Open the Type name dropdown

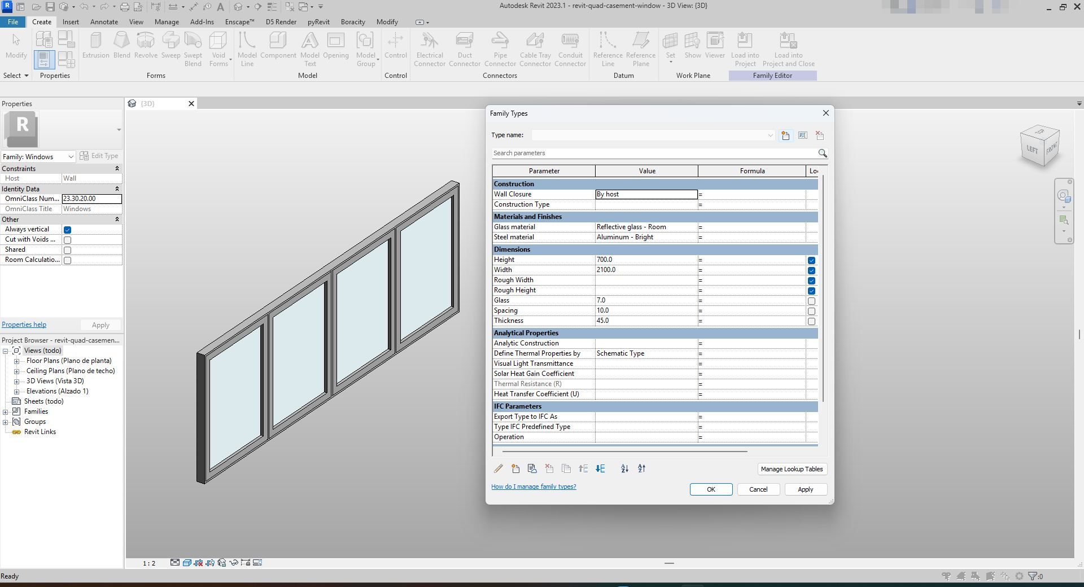[x=770, y=135]
